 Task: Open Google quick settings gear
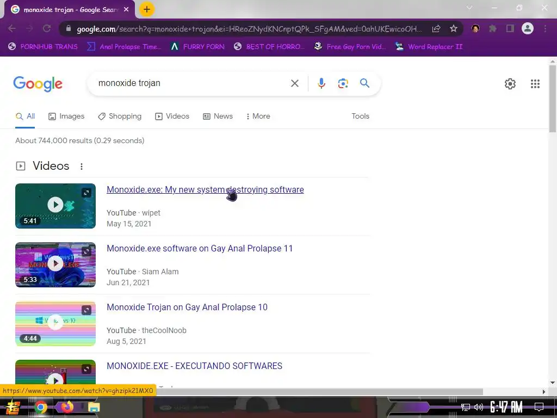coord(510,84)
